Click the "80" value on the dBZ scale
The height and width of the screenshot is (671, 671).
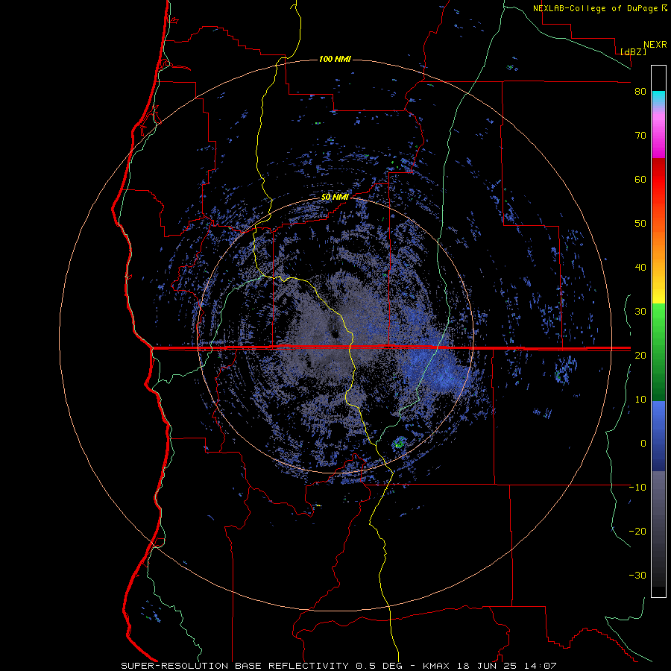click(x=640, y=92)
